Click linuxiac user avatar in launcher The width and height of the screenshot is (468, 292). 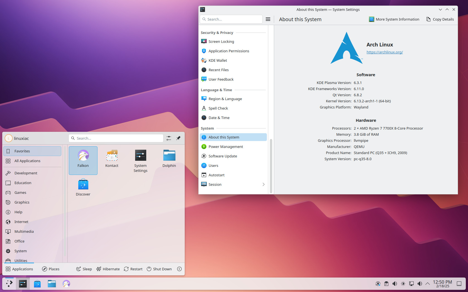point(9,138)
